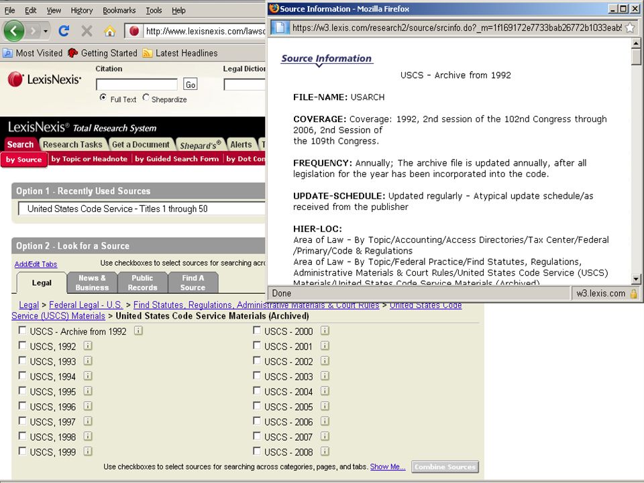Select the Full Text radio button
The height and width of the screenshot is (483, 644).
click(103, 98)
